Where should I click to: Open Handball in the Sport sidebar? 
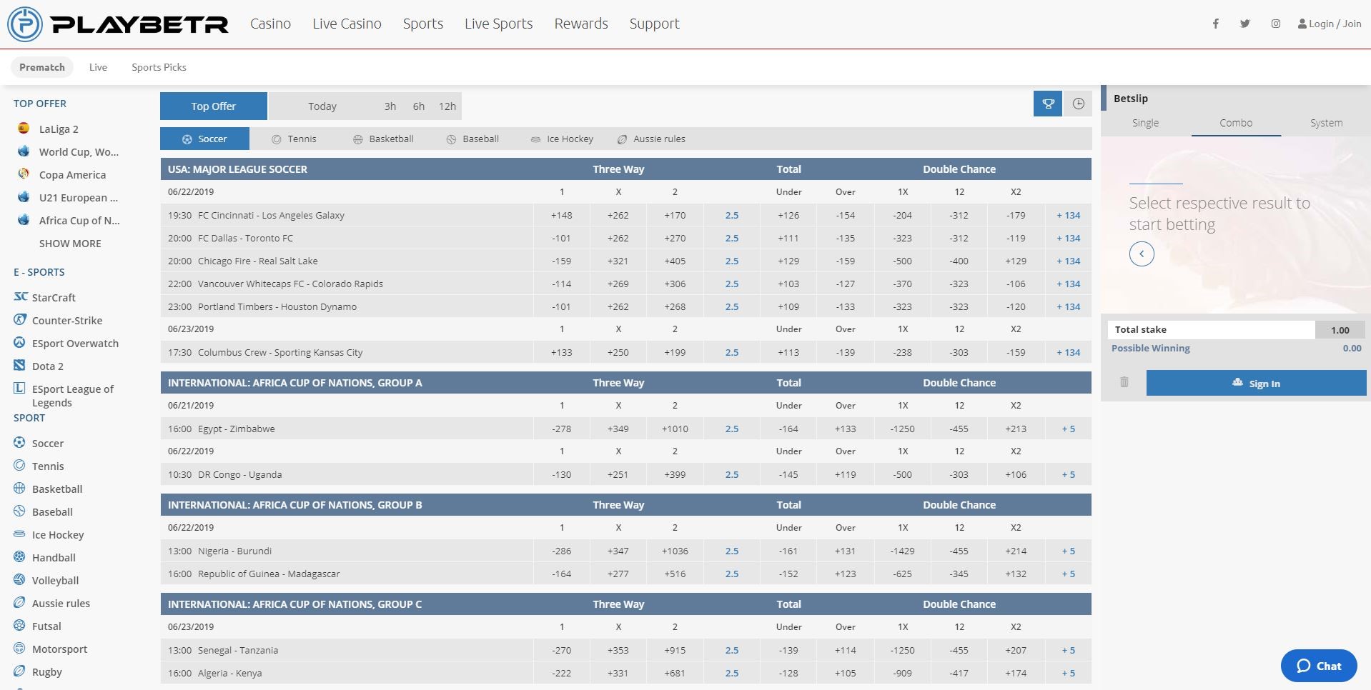[x=44, y=557]
